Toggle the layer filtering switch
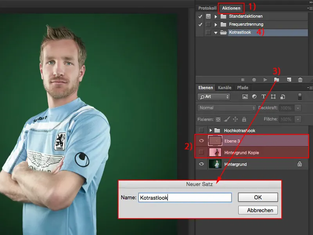Viewport: 313px width, 235px height. coord(300,96)
